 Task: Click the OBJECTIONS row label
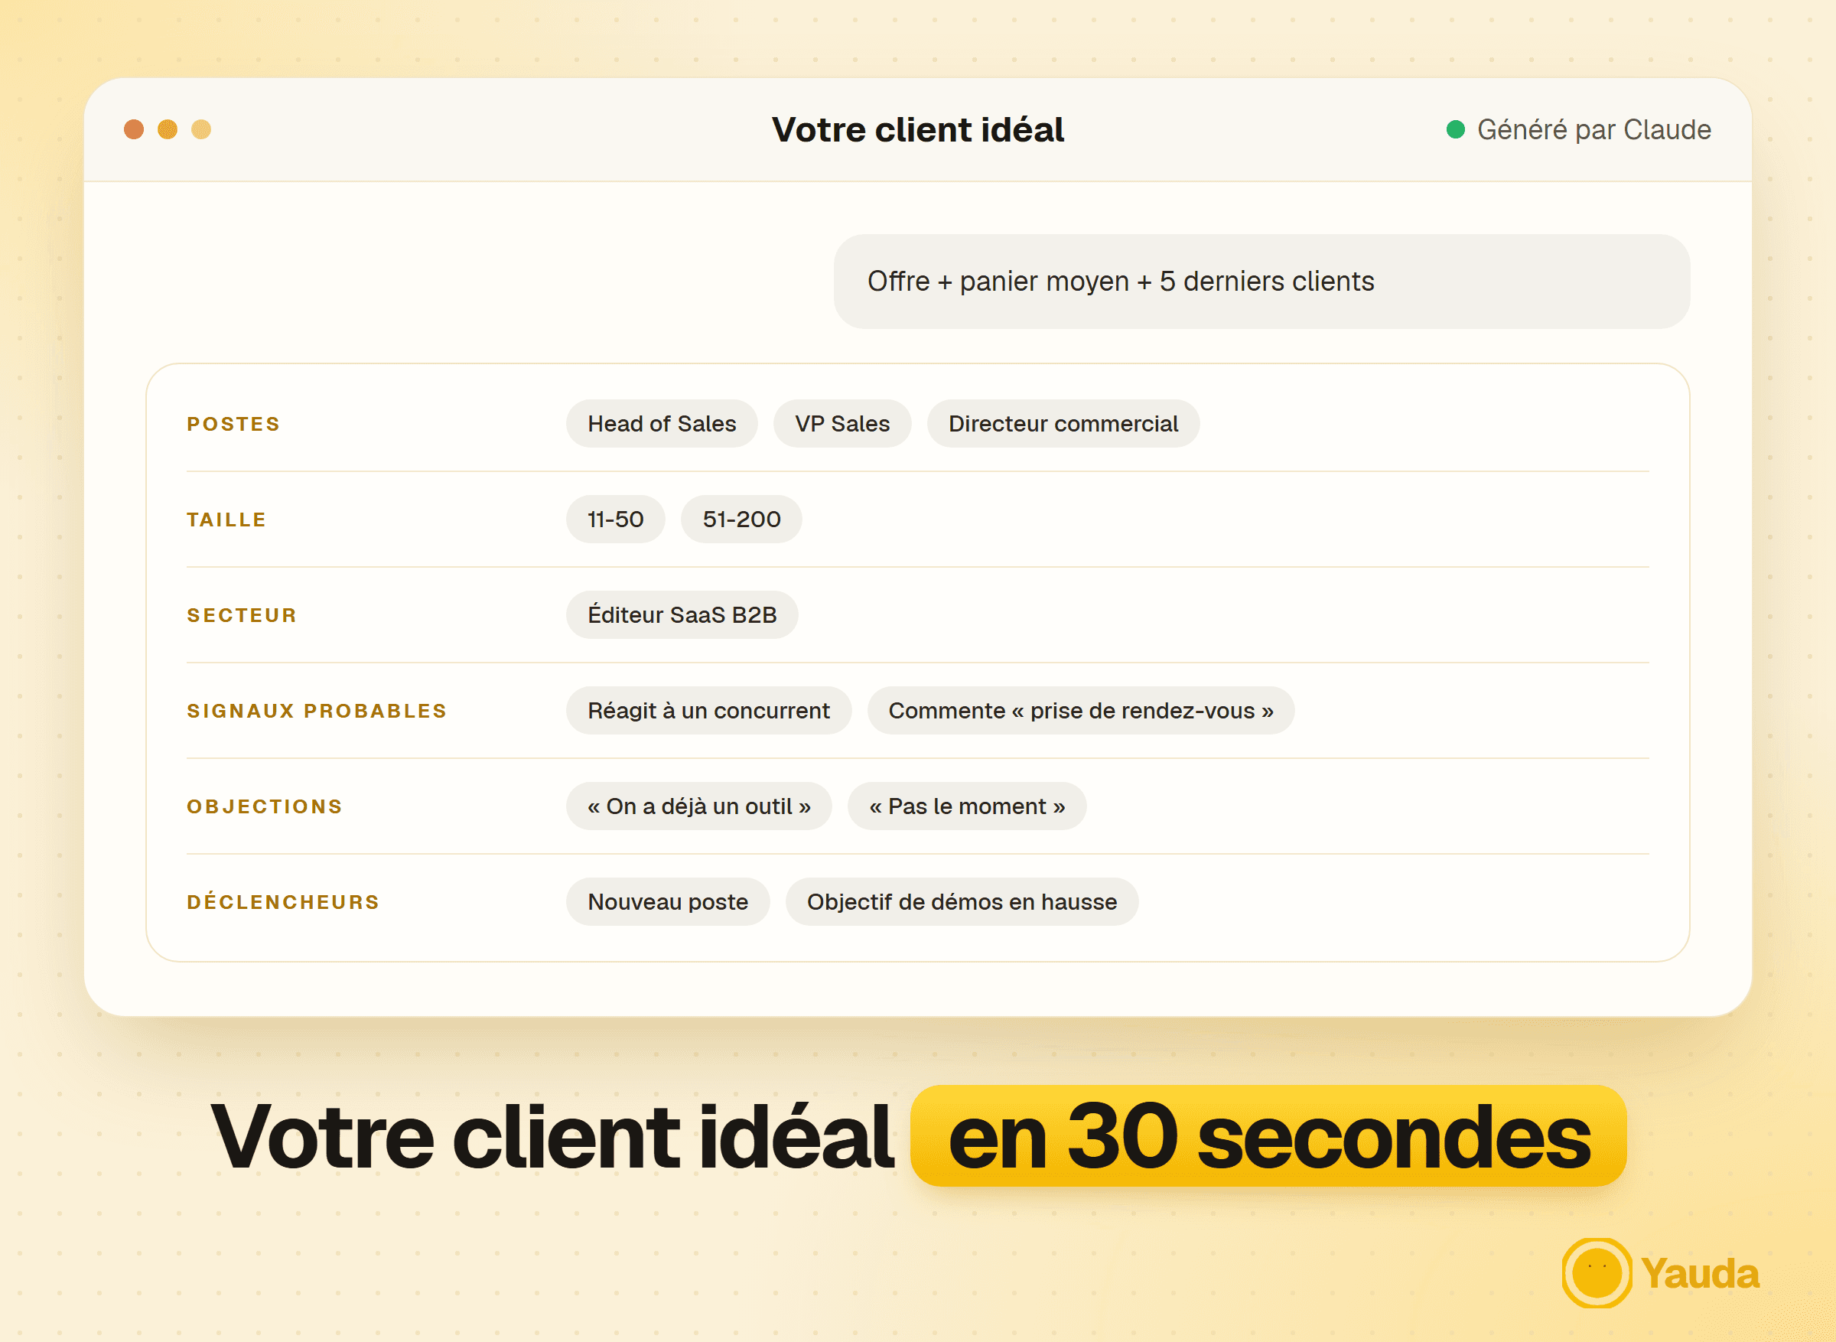(265, 806)
